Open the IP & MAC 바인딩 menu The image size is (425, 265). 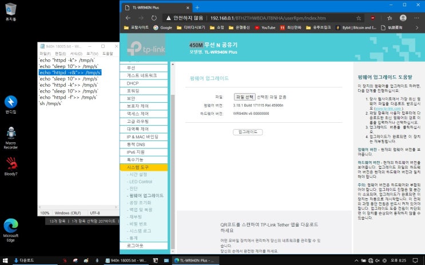[144, 137]
